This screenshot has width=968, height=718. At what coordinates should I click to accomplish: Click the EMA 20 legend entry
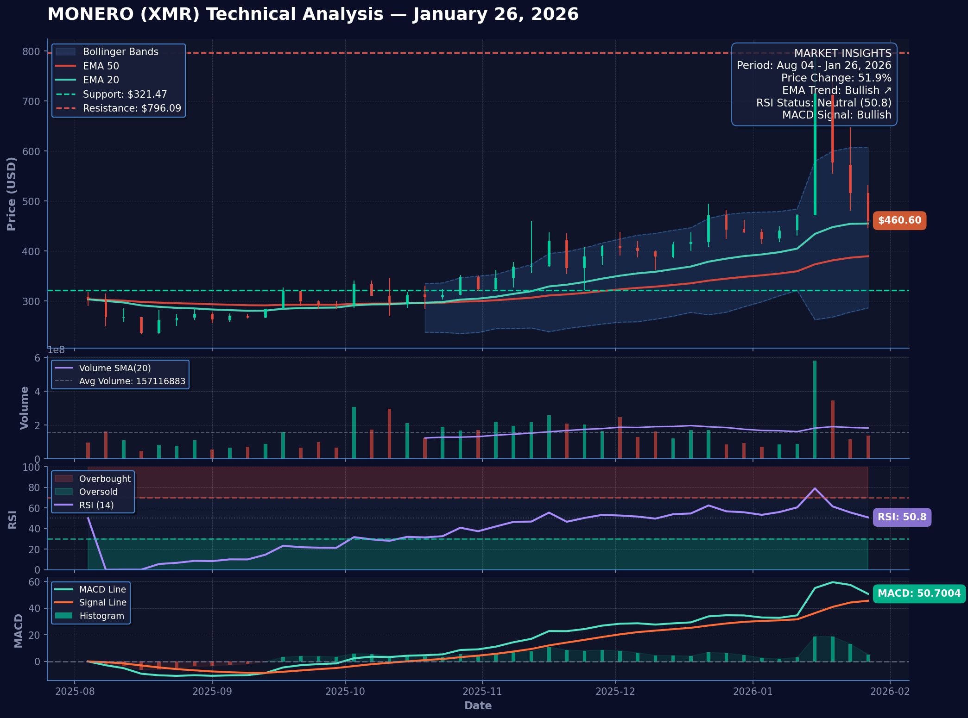point(101,80)
